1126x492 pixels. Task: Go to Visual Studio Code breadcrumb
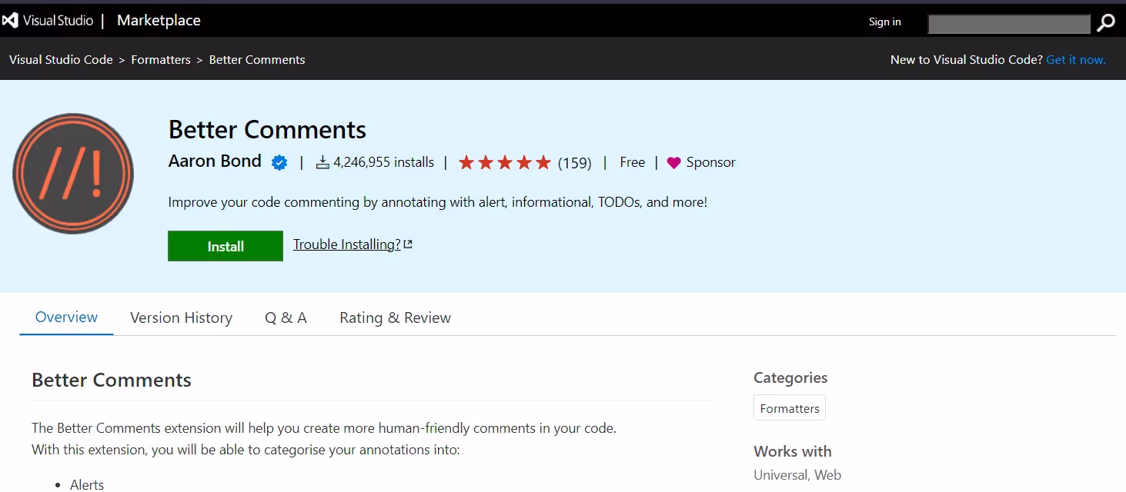pos(61,59)
